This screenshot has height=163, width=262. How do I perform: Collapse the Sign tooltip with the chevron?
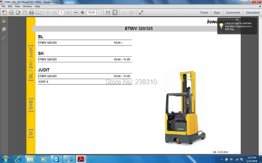237,20
